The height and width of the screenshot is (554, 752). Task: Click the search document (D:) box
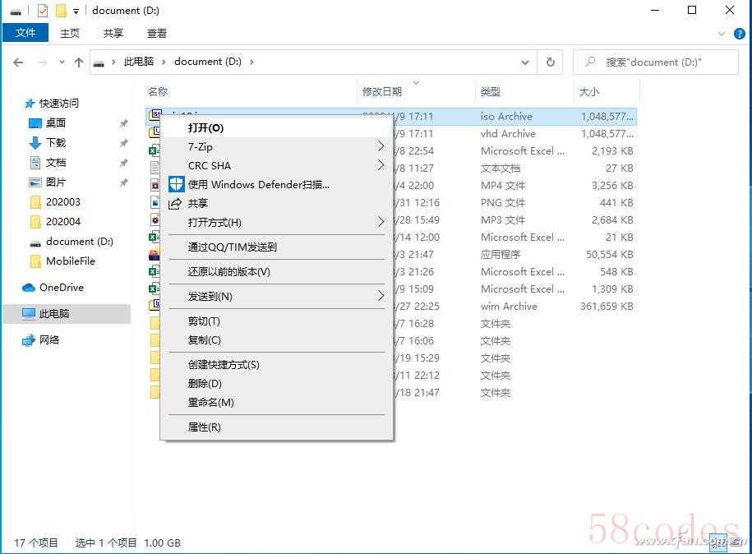(656, 62)
